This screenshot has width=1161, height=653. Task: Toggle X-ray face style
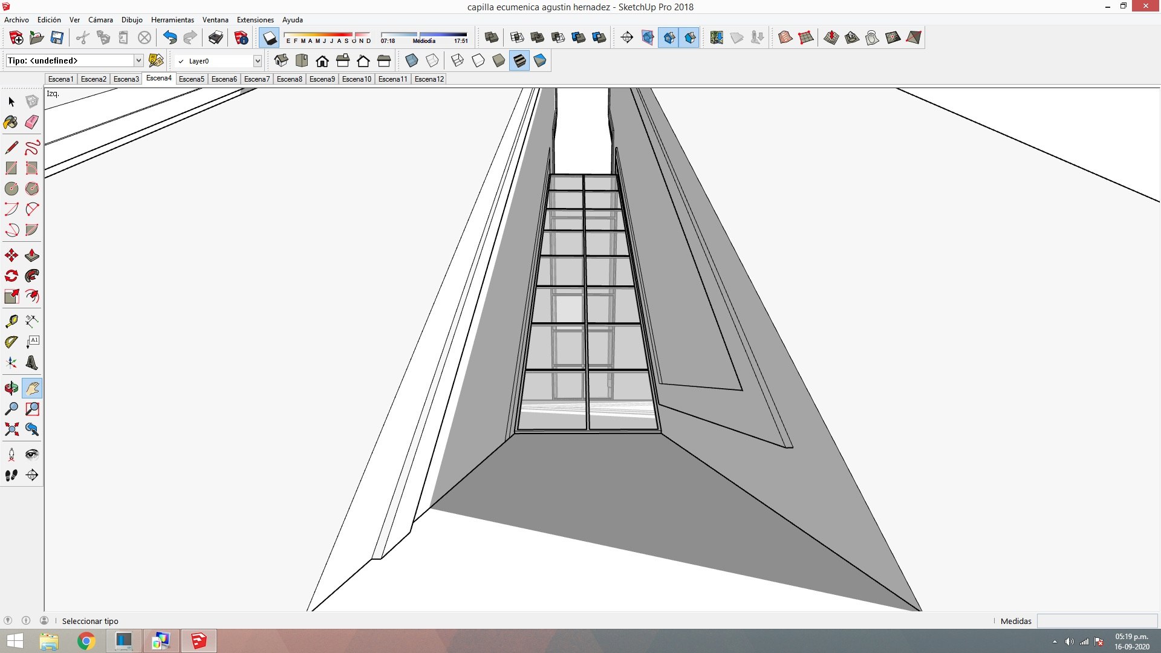[x=412, y=60]
